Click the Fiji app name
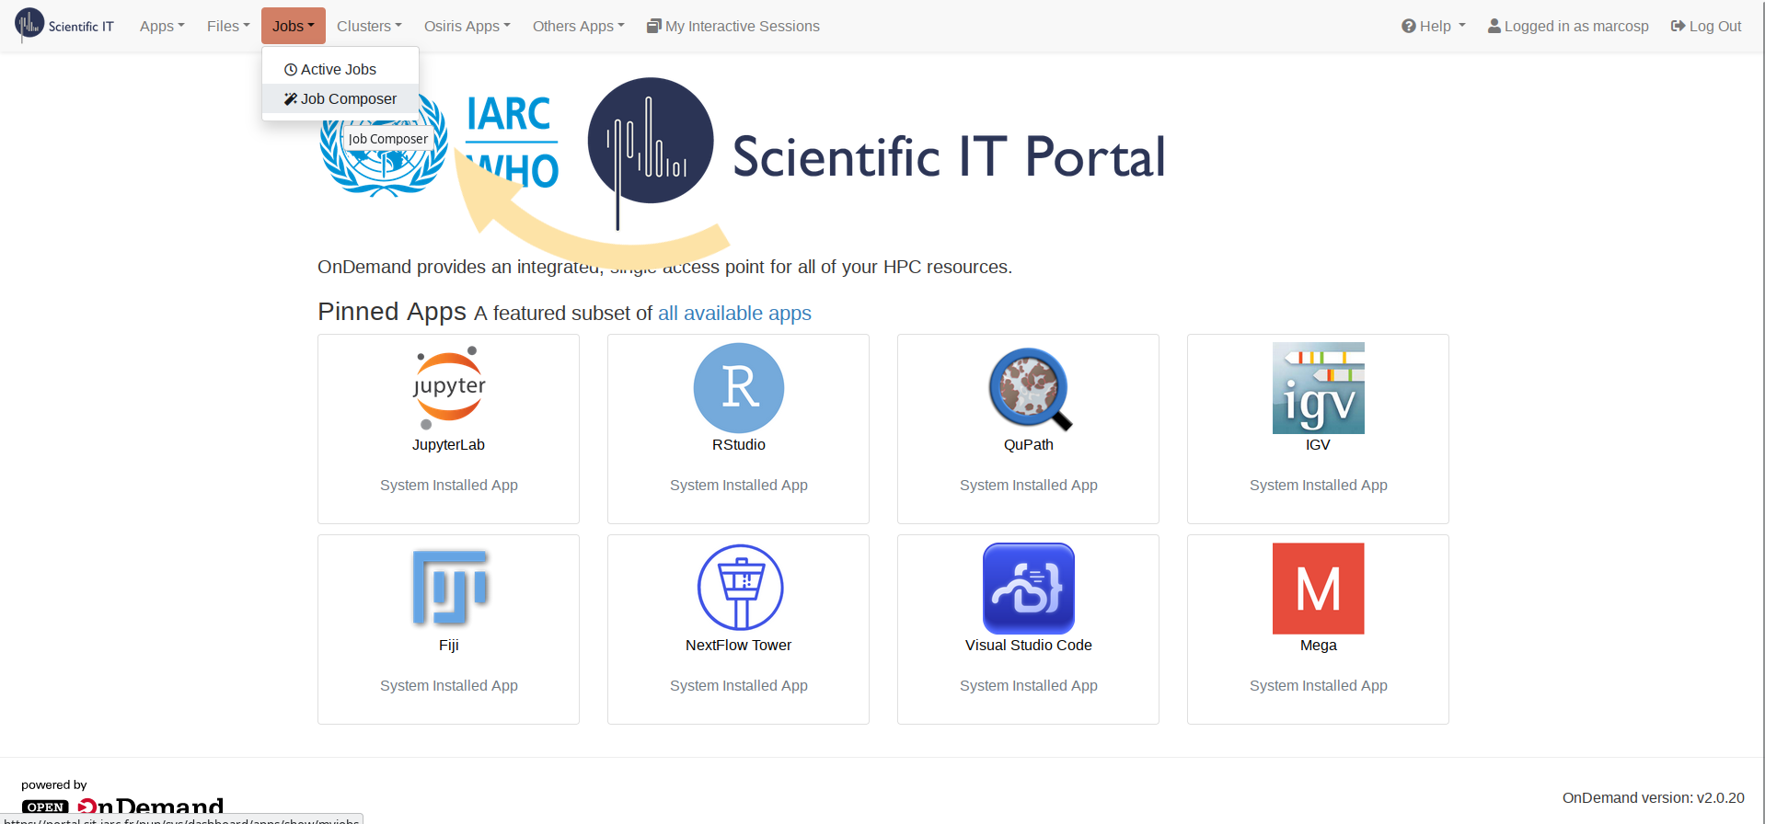Screen dimensions: 1765x824 pos(448,646)
